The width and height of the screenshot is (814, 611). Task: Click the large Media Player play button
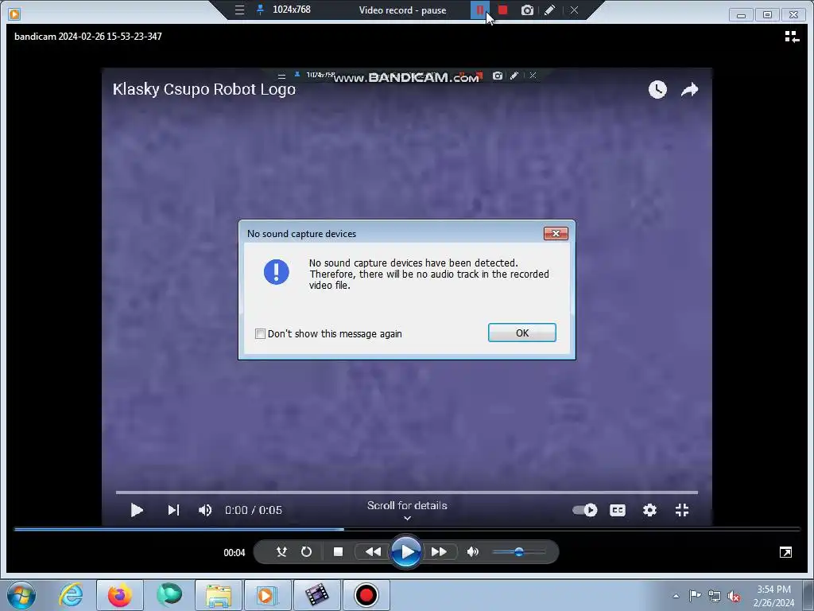(x=406, y=552)
